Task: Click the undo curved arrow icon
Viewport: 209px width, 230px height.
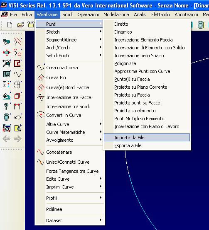Action: click(x=17, y=117)
